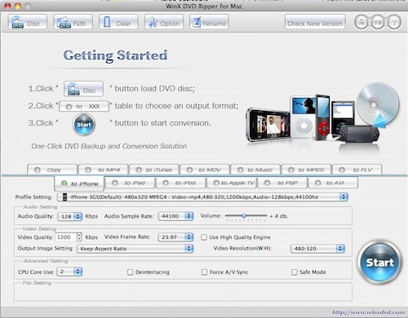Select the to MOV output tab
Viewport: 408px width, 318px height.
(x=205, y=170)
